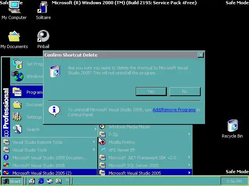
Task: Click the third quick launch icon
Action: [50, 181]
